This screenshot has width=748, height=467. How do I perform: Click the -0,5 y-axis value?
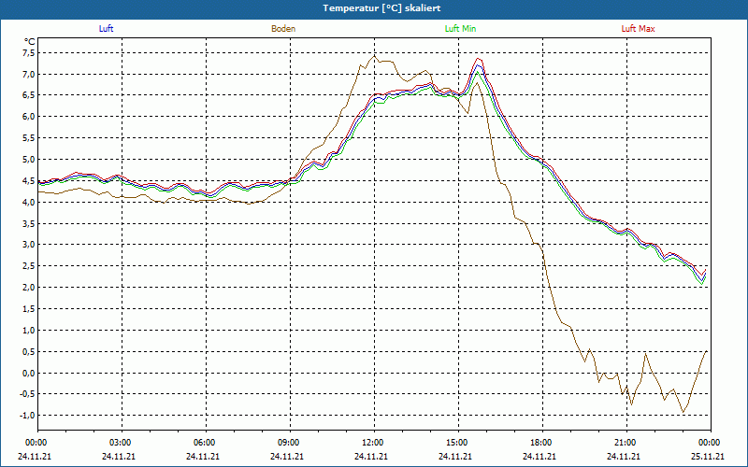[28, 394]
